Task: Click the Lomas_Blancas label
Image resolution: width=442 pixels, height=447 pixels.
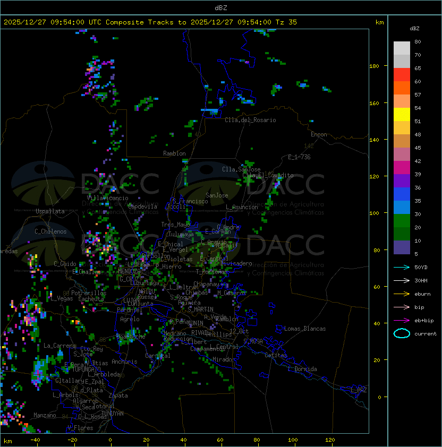Action: point(305,329)
